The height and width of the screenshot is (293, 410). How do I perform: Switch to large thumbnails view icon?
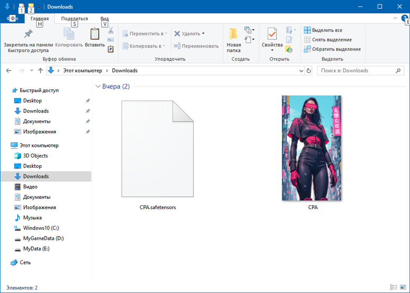[402, 287]
